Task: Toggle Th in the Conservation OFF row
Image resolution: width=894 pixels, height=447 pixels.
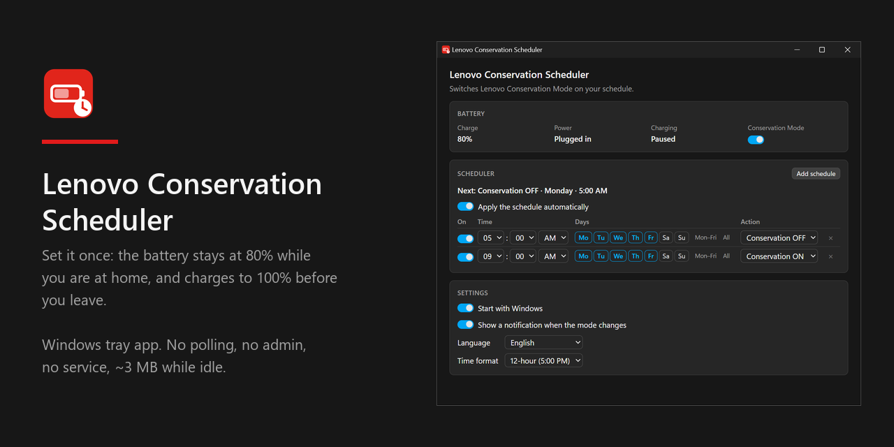Action: point(635,238)
